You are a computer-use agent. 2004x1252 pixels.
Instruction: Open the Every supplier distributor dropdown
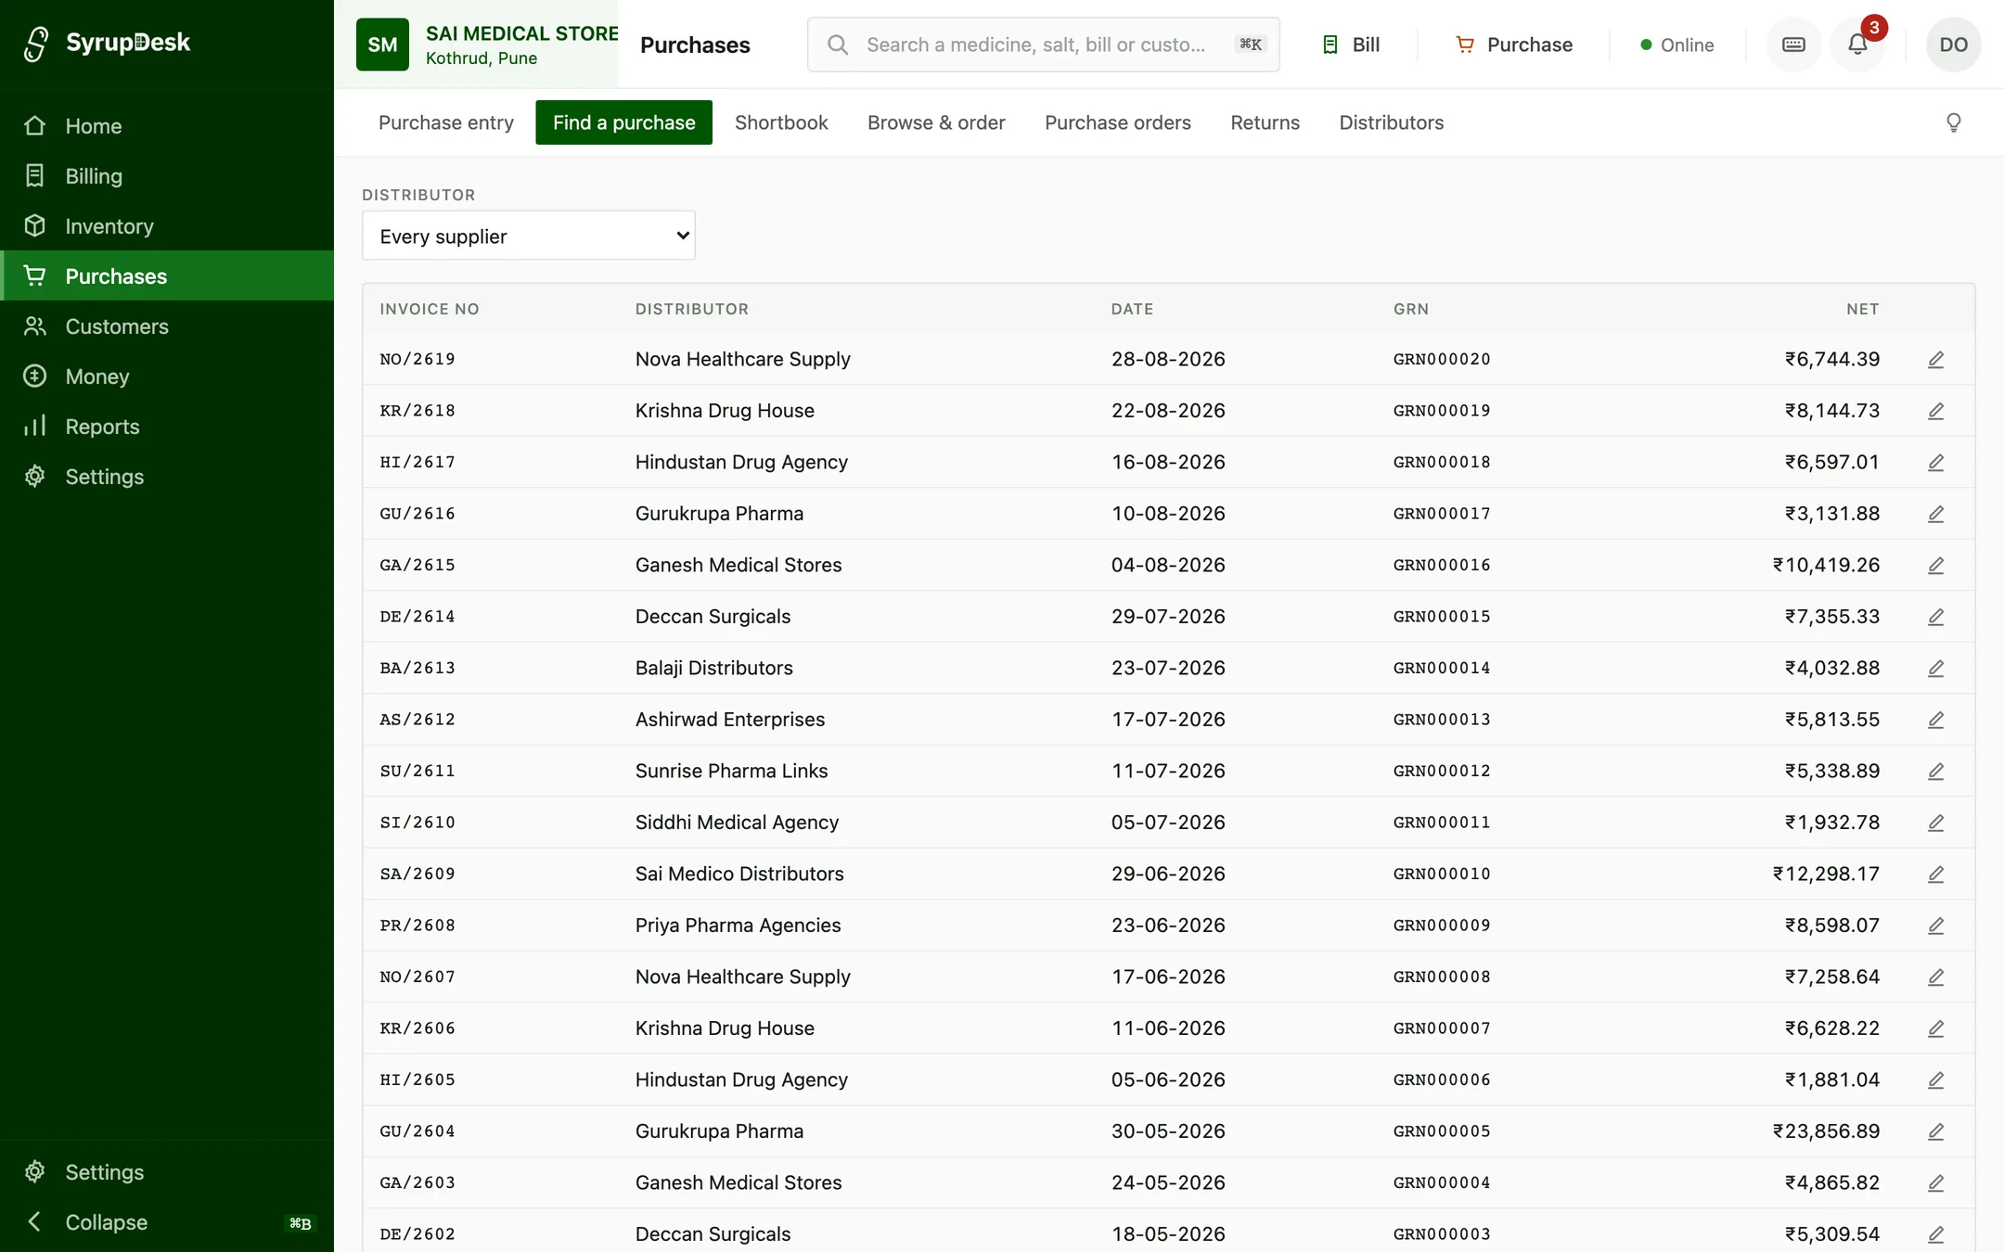(x=529, y=236)
